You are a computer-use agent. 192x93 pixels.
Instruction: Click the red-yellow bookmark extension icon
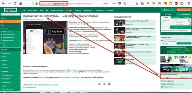(x=165, y=3)
